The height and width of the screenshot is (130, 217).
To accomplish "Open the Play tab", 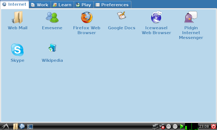I will (x=84, y=5).
